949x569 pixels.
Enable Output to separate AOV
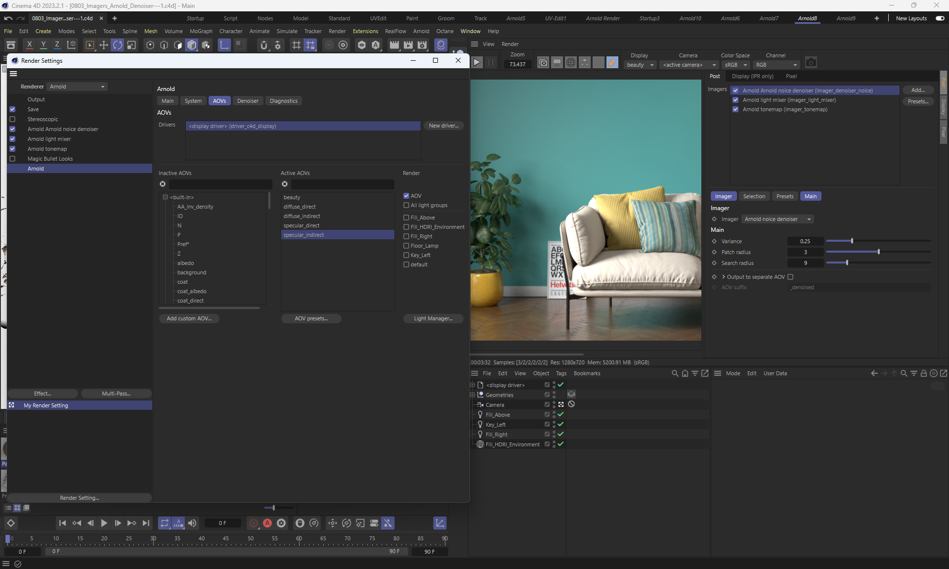790,277
